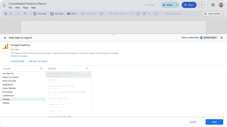This screenshot has height=127, width=227.
Task: Open Theme and layout panel
Action: tap(173, 14)
